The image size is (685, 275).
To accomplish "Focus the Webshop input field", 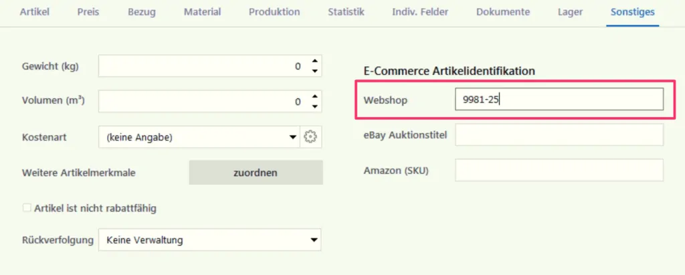I will click(x=559, y=100).
